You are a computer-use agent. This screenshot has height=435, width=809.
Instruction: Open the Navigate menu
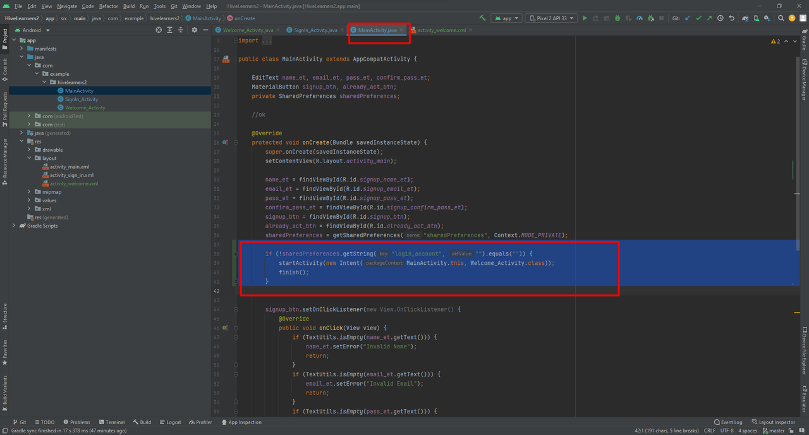tap(67, 6)
